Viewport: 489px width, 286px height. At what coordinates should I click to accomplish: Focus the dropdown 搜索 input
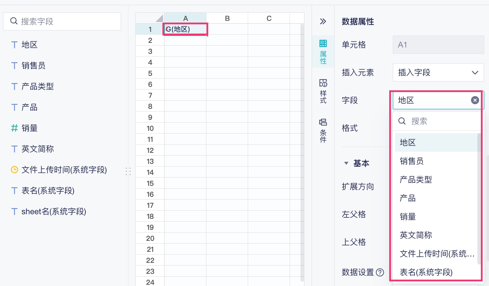point(441,121)
